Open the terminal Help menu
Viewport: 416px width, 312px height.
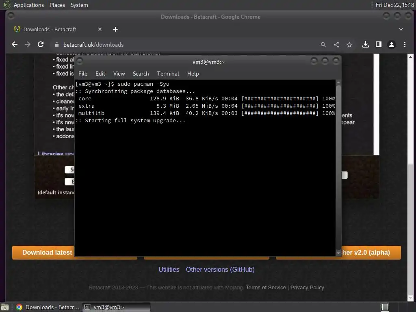pos(193,74)
